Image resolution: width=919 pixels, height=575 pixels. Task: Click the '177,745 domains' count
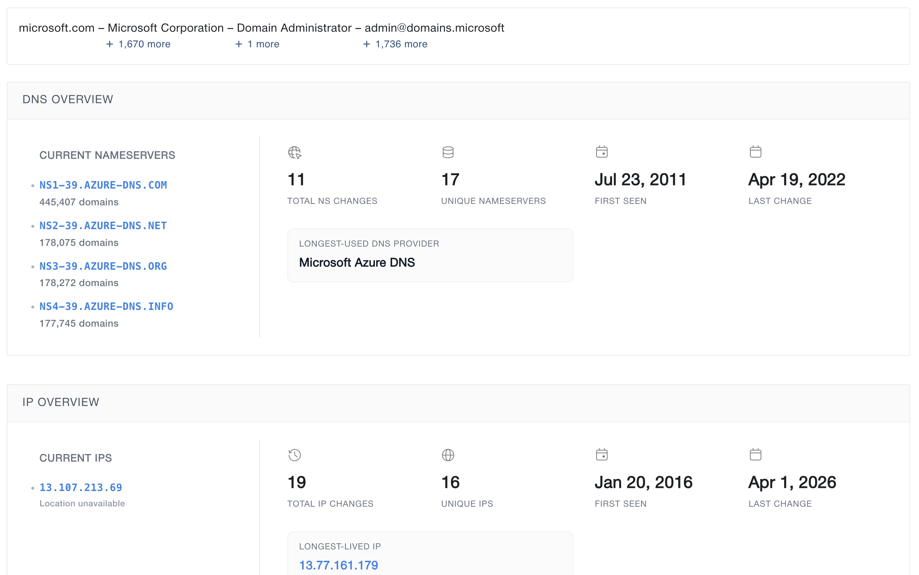click(x=79, y=323)
